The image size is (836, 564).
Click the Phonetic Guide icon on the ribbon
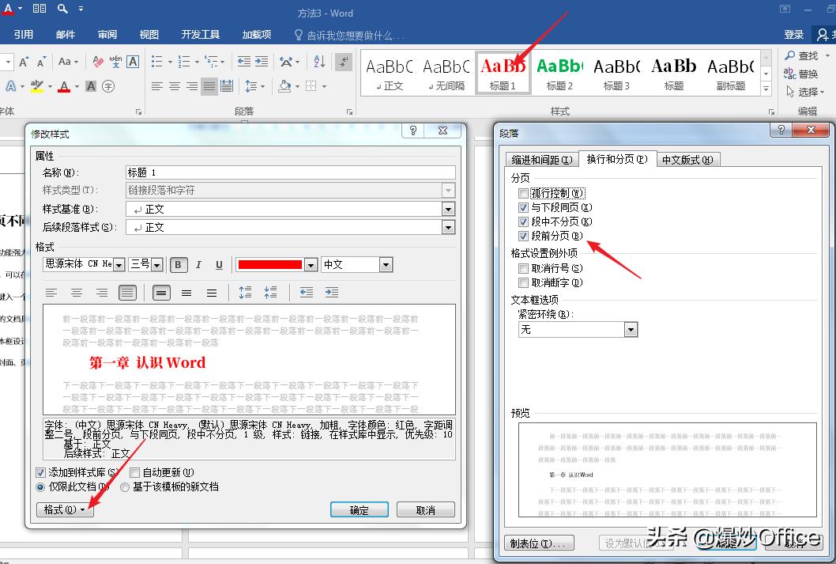coord(115,62)
